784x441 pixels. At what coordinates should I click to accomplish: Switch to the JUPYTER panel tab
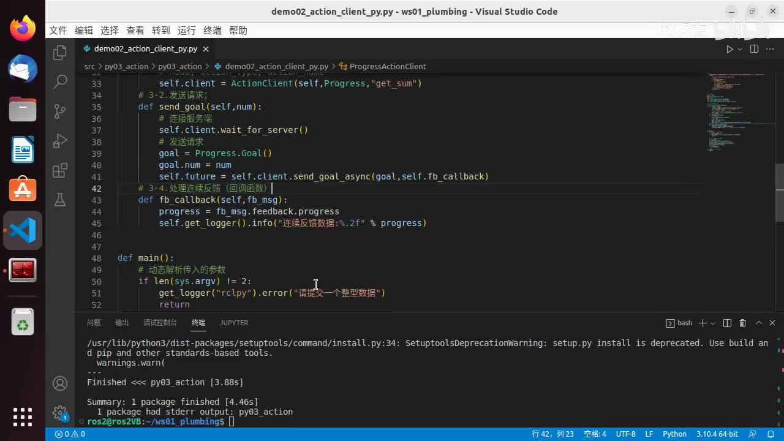pos(234,323)
